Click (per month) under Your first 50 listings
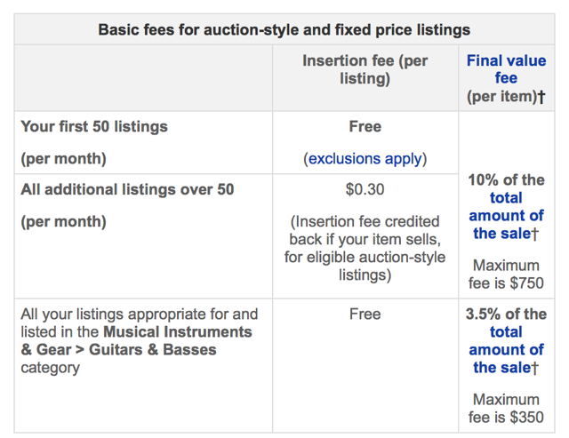 (x=63, y=159)
